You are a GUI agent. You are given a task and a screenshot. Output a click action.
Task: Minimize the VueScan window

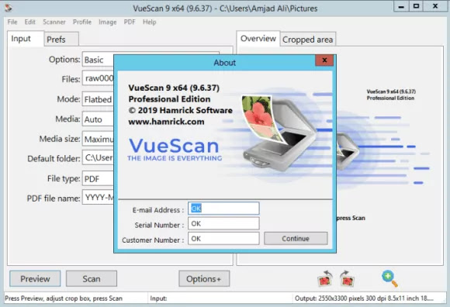[x=401, y=6]
